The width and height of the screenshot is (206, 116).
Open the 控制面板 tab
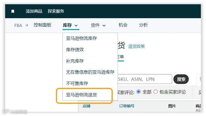coord(43,25)
